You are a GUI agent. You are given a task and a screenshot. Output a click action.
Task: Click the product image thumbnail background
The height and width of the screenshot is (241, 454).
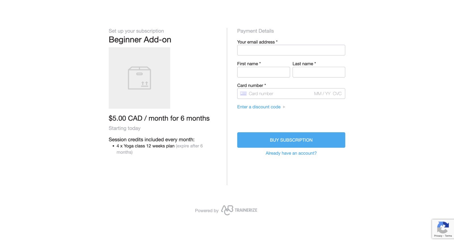tap(139, 78)
